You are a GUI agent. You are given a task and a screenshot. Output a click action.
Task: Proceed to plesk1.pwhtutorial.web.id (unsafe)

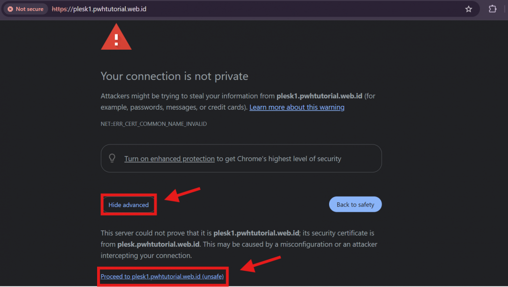tap(162, 276)
